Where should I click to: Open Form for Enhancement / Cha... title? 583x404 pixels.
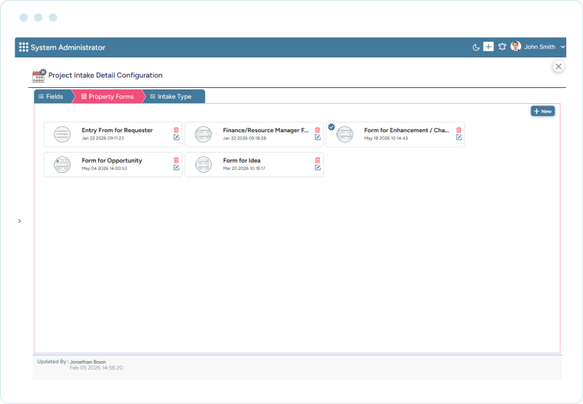[x=407, y=131]
